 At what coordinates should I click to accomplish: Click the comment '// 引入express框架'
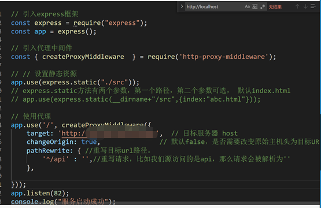click(x=45, y=14)
